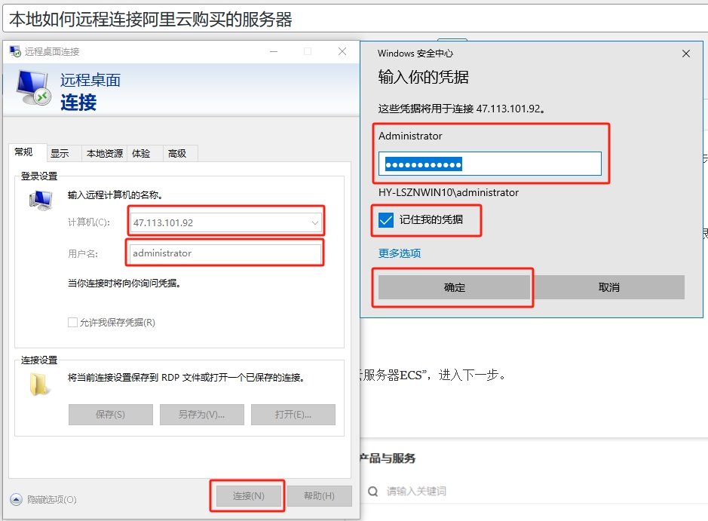Screen dimensions: 708x521
Task: Click the page title input at top
Action: 355,19
